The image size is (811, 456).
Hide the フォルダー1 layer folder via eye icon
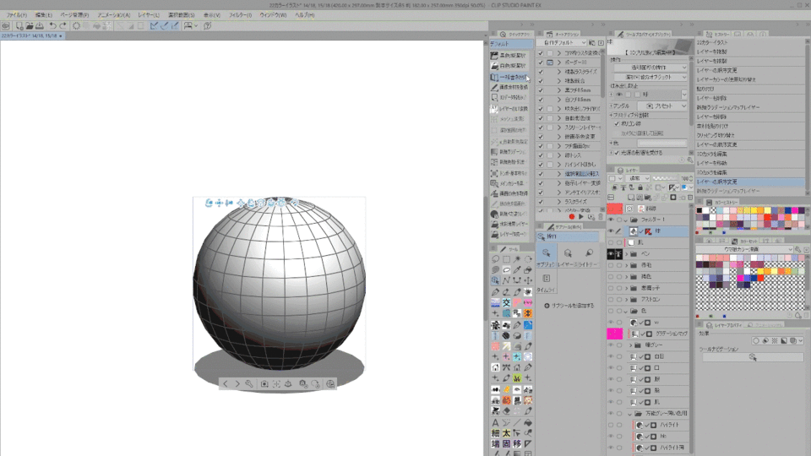pos(611,219)
